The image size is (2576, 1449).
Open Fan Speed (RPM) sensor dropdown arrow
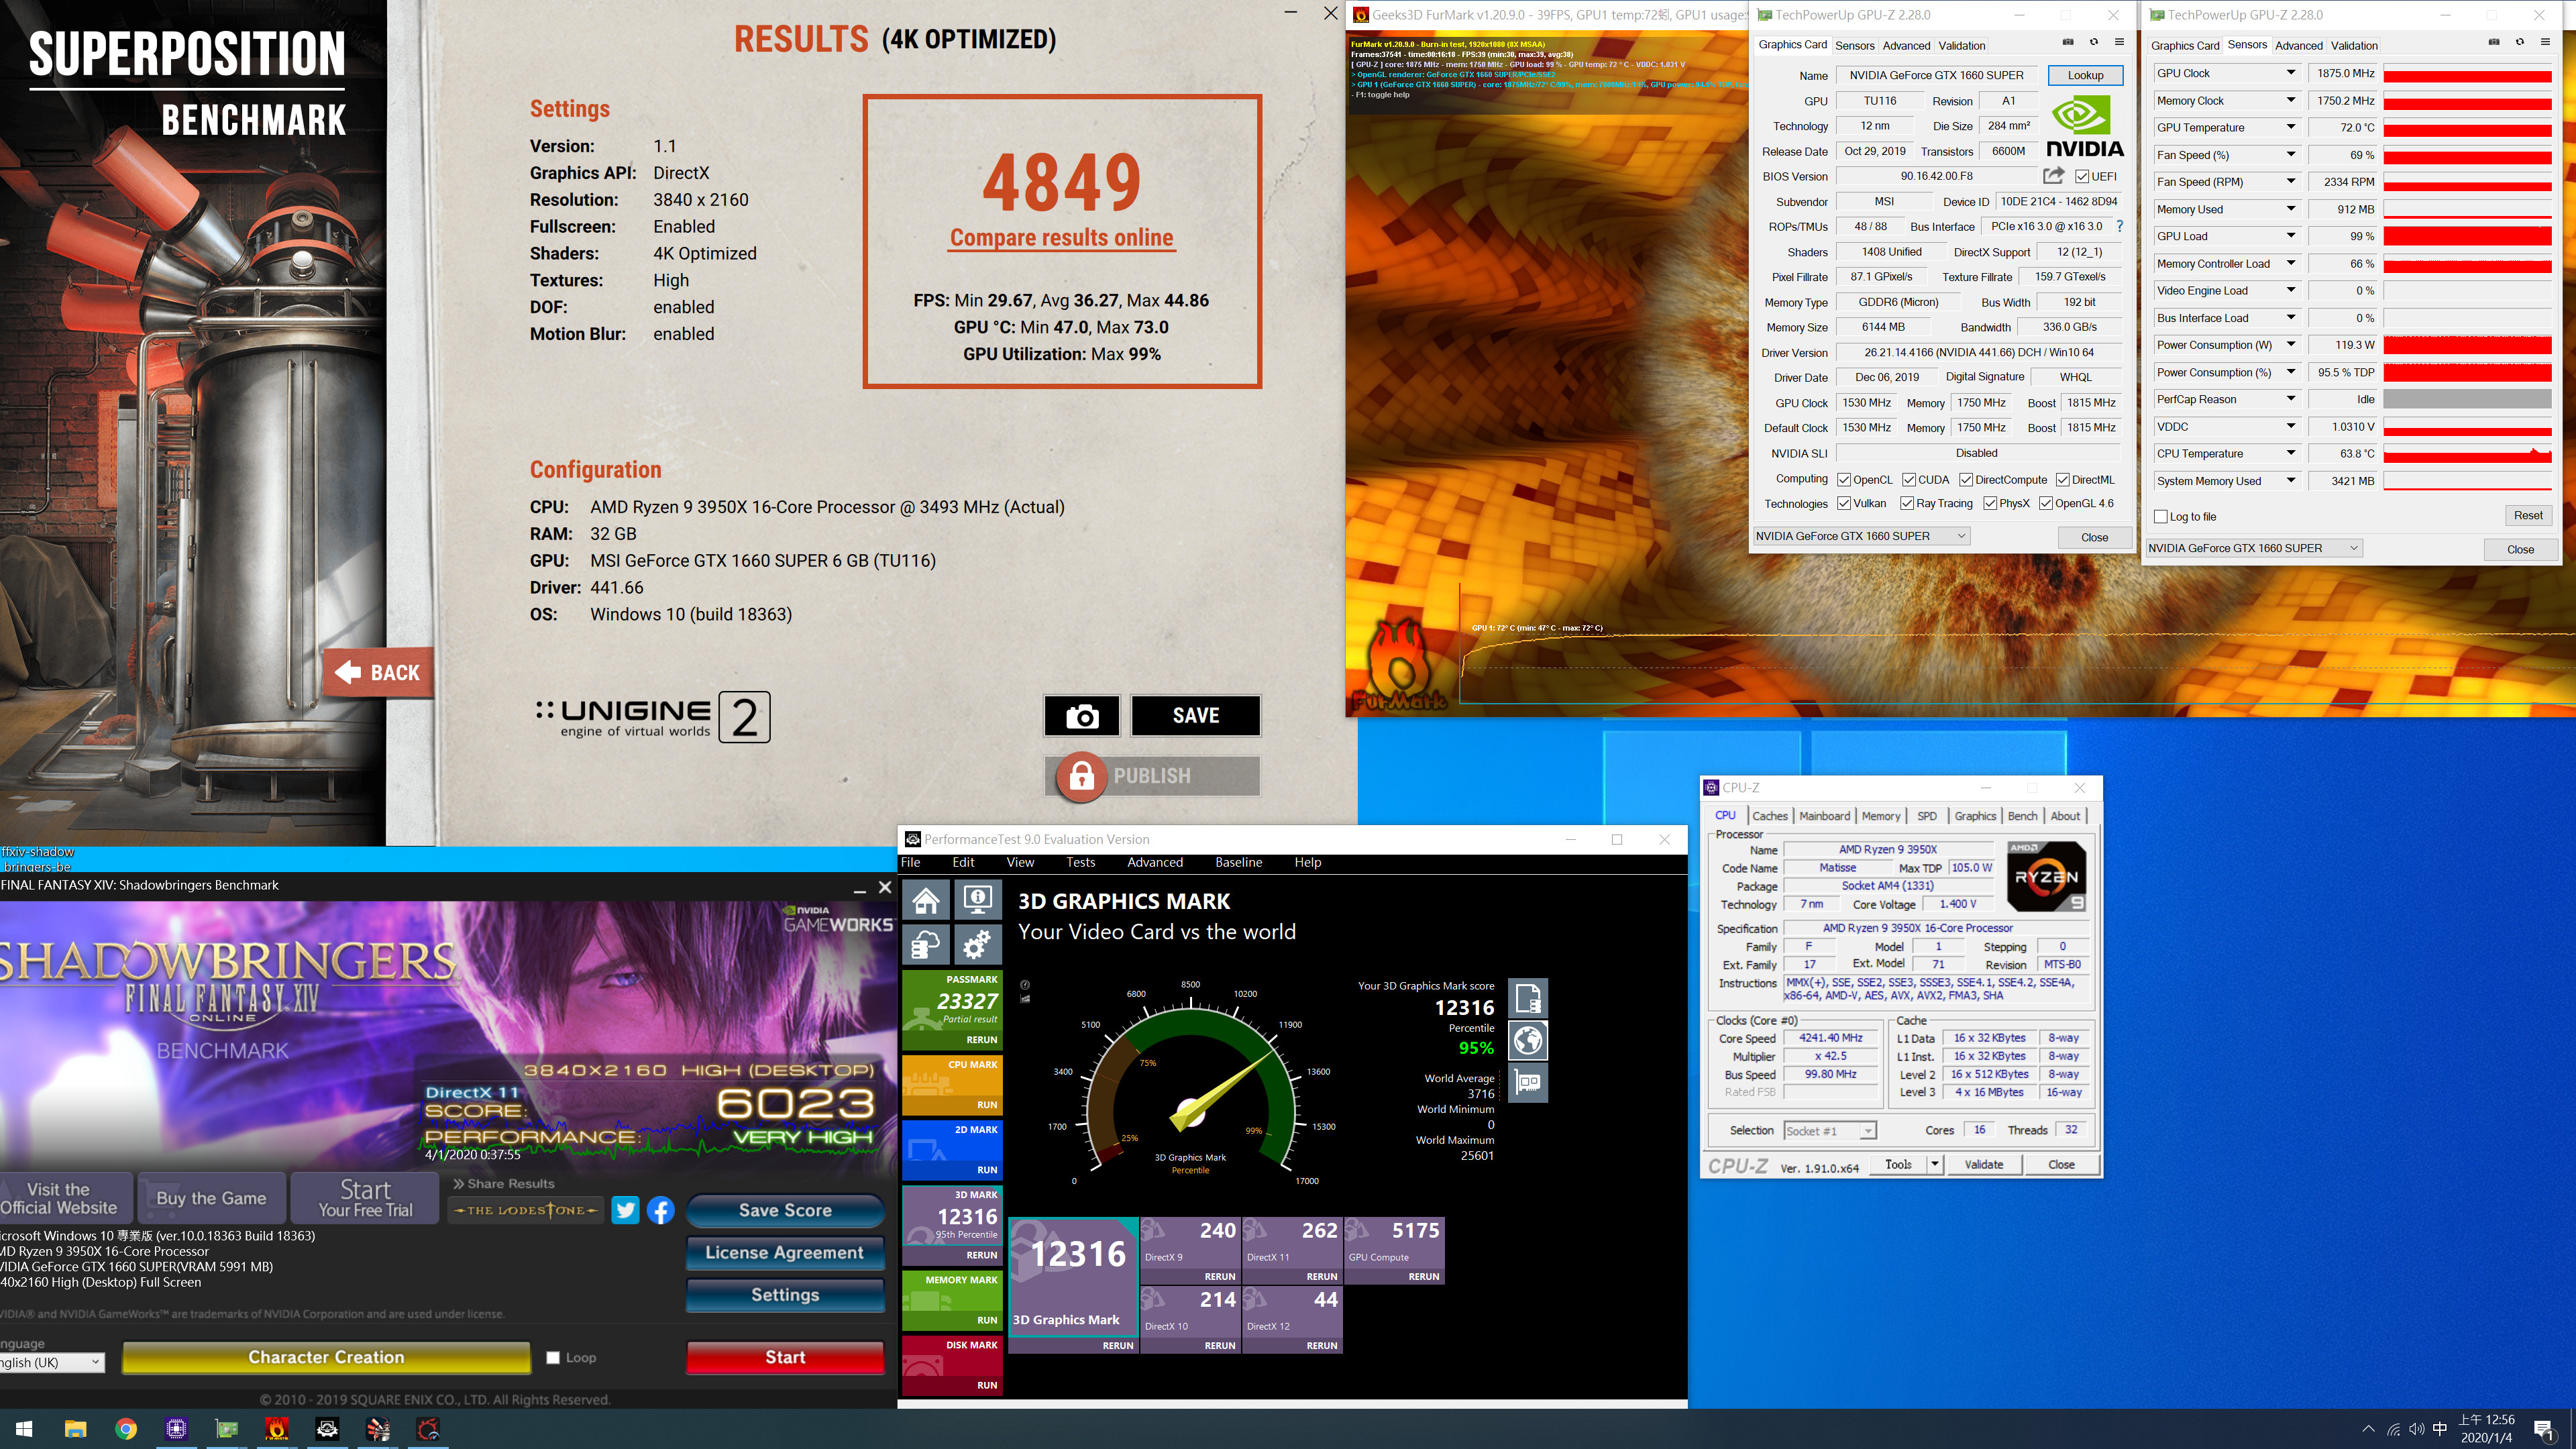pyautogui.click(x=2290, y=182)
